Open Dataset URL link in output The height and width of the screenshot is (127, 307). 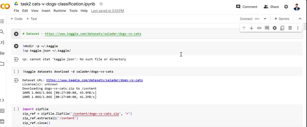click(95, 80)
